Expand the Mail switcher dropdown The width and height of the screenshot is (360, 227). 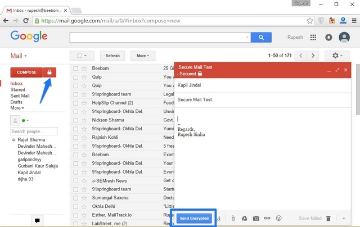coord(19,56)
